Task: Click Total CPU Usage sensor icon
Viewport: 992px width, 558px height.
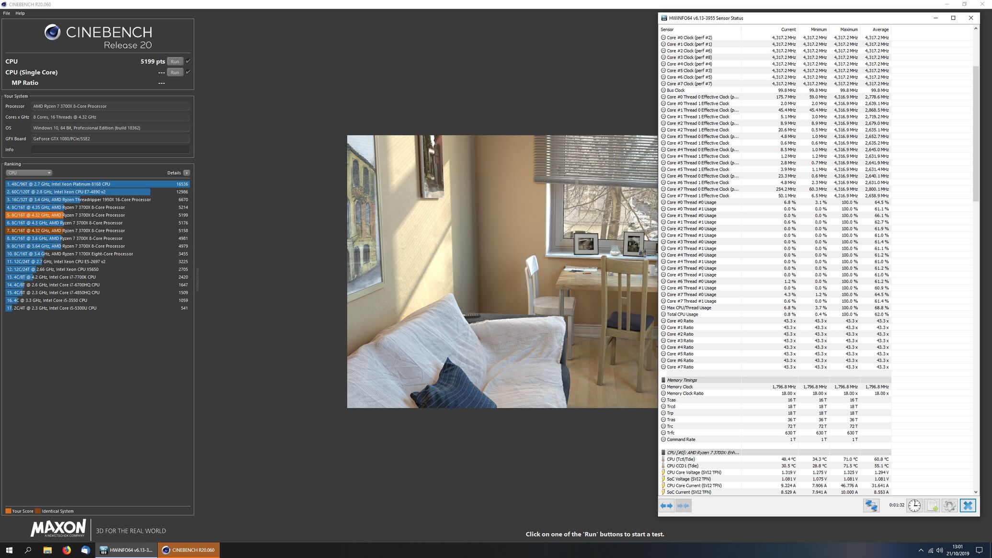Action: tap(663, 315)
